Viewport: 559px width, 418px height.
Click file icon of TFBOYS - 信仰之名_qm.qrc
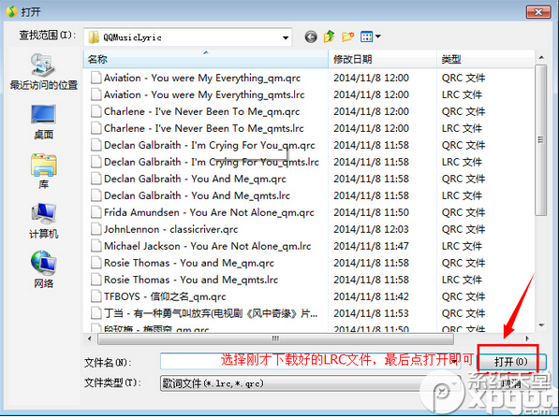[96, 296]
